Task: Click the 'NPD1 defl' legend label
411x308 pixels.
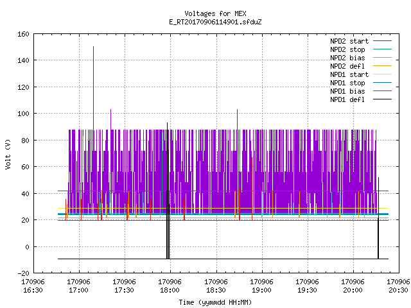Action: pos(347,100)
